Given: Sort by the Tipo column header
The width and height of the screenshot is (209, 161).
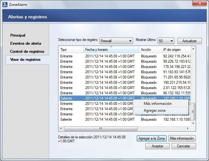Looking at the screenshot, I should [71, 50].
